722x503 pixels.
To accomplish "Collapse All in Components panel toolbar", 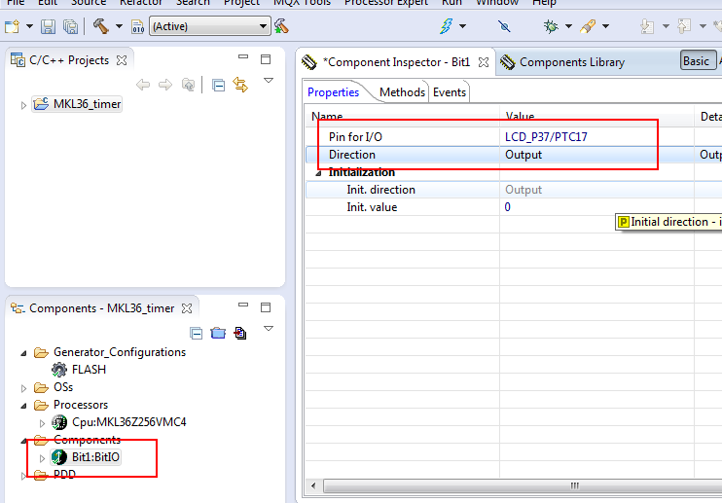I will point(197,334).
